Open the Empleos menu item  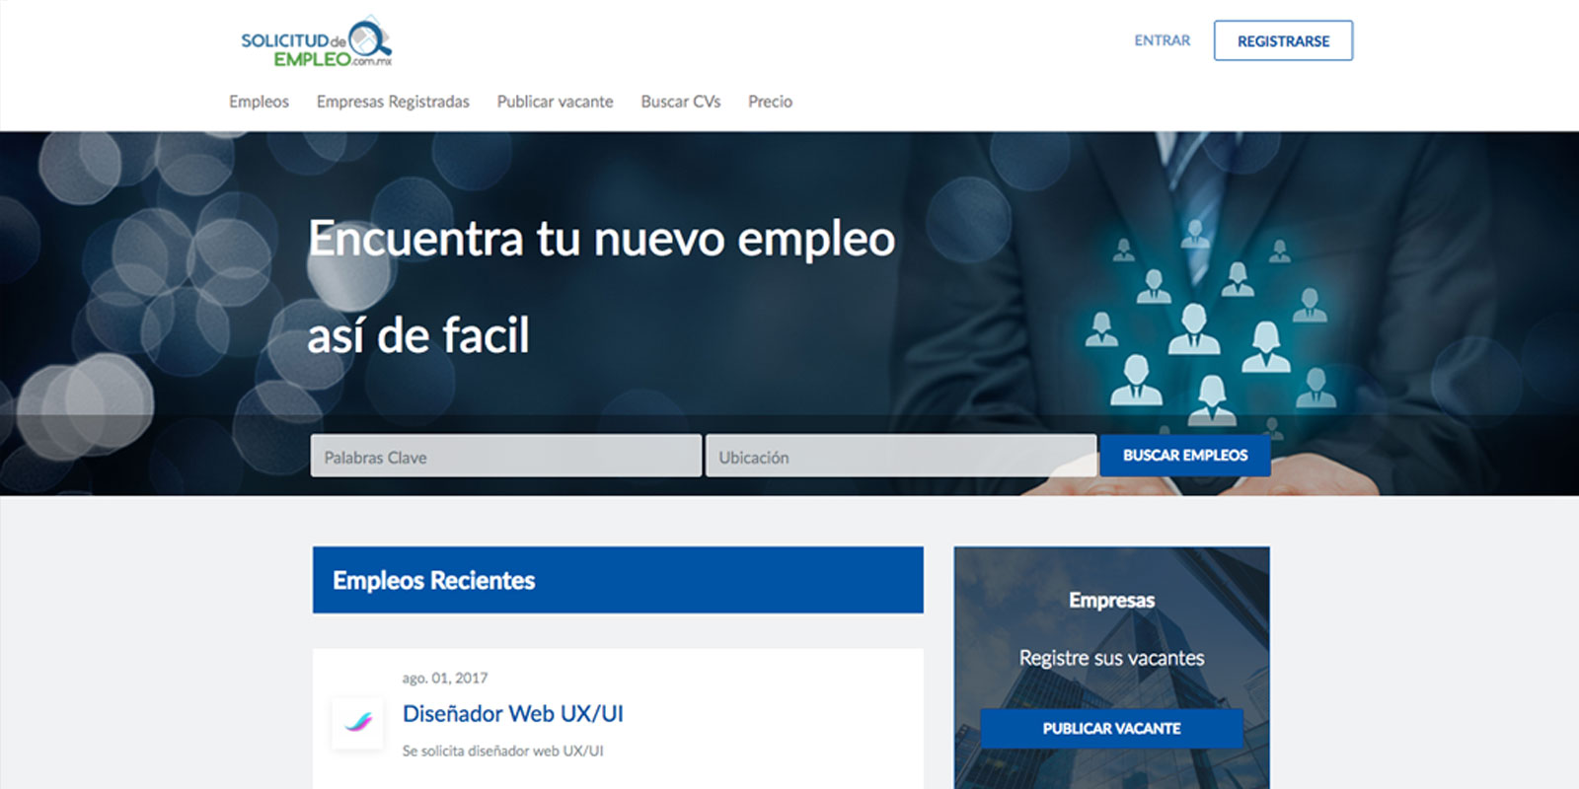click(x=259, y=102)
